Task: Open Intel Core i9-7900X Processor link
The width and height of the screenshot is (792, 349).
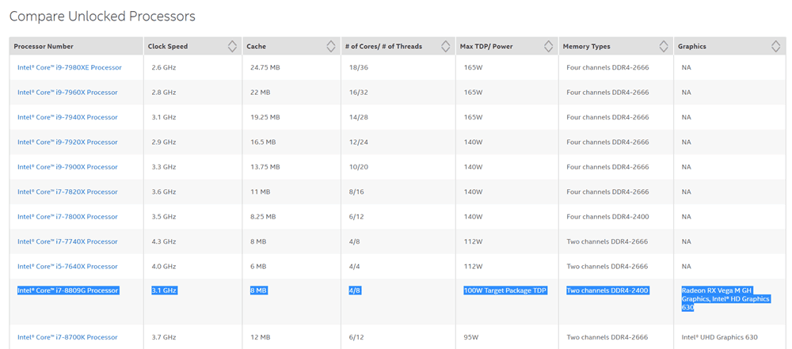Action: click(x=67, y=167)
